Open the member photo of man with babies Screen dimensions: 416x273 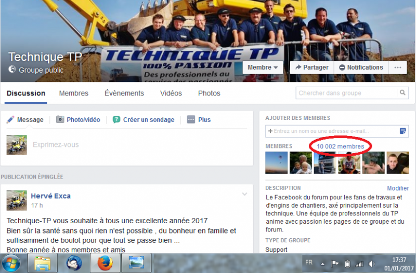pos(301,162)
